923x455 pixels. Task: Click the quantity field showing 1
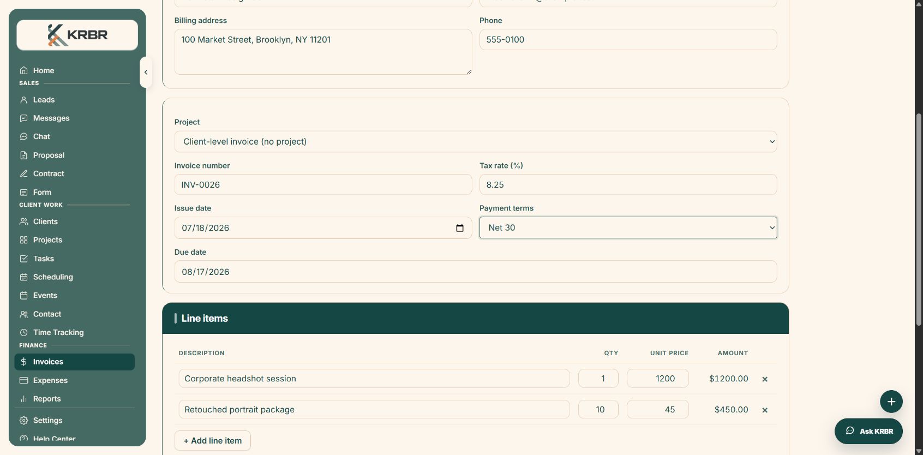598,379
